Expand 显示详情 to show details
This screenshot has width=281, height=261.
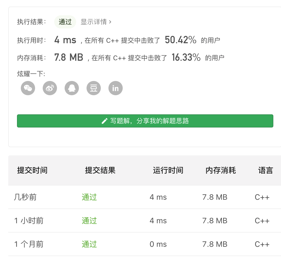[x=96, y=22]
